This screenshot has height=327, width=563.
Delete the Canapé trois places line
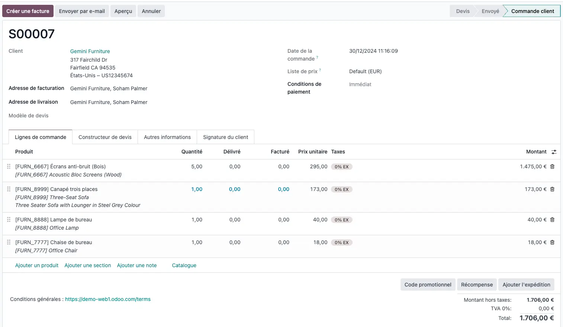click(x=552, y=189)
